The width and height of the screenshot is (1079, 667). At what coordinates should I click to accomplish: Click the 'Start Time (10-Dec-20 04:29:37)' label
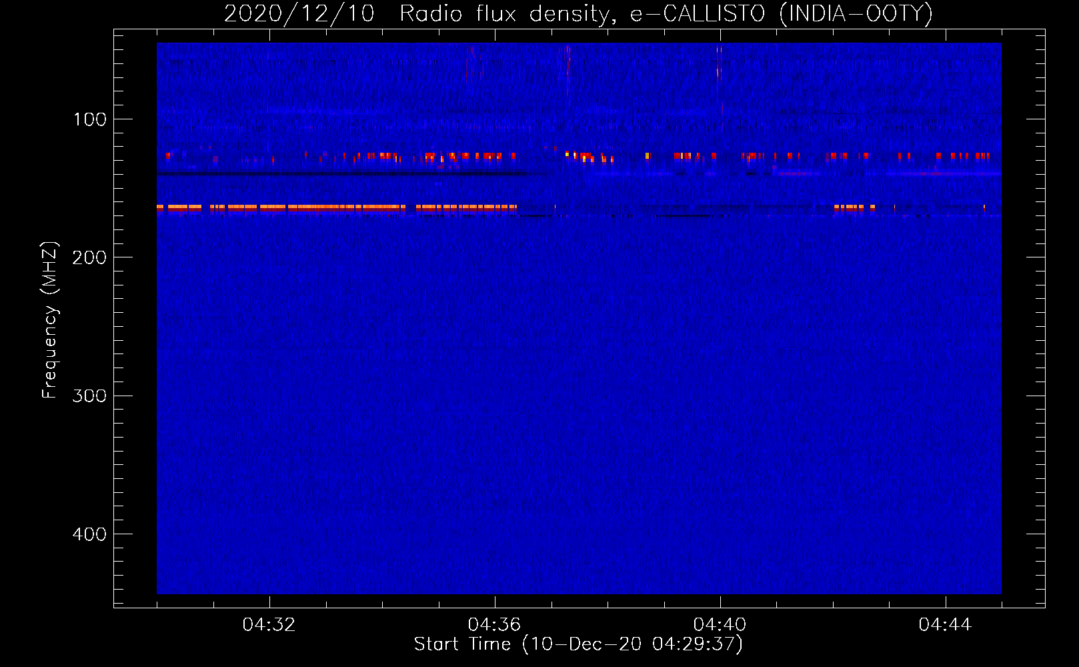click(x=579, y=644)
